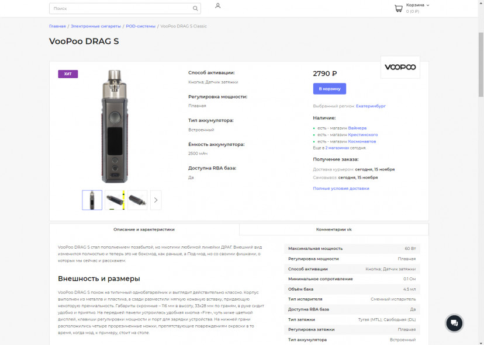Click the shopping cart icon
This screenshot has height=345, width=484.
(x=399, y=8)
